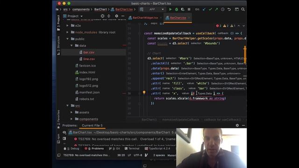Close the BarChartWidget.tsx tab

click(x=161, y=18)
